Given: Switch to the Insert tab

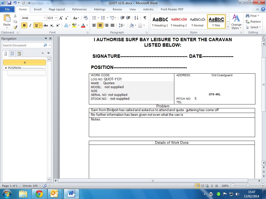Looking at the screenshot, I should (x=38, y=9).
